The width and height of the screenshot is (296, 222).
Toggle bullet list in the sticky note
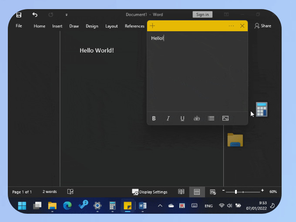pos(211,118)
